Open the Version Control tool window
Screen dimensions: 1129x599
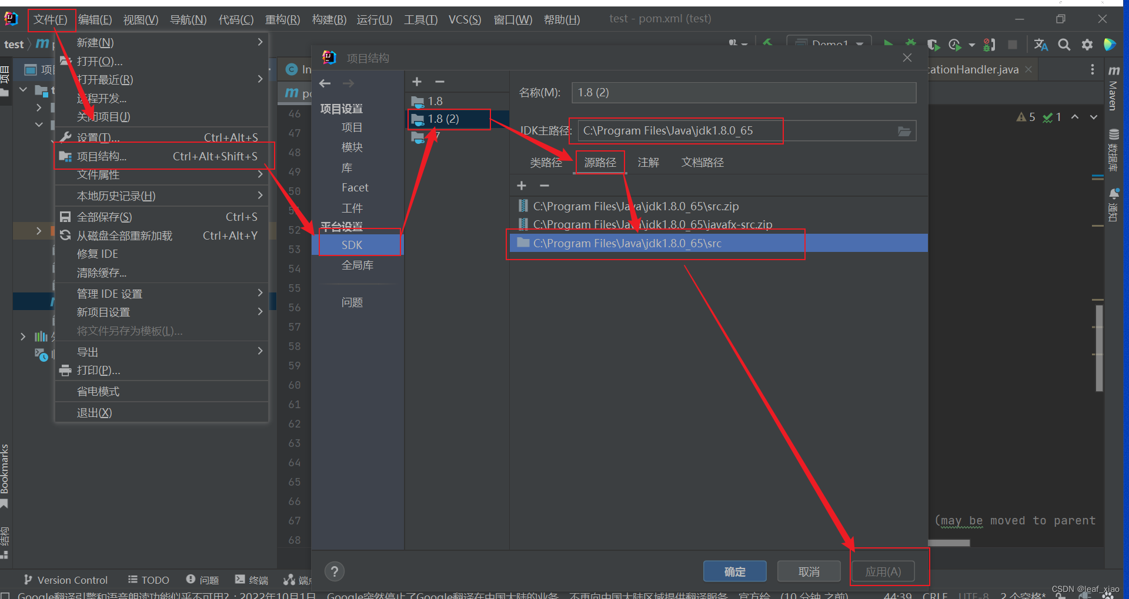(x=65, y=580)
